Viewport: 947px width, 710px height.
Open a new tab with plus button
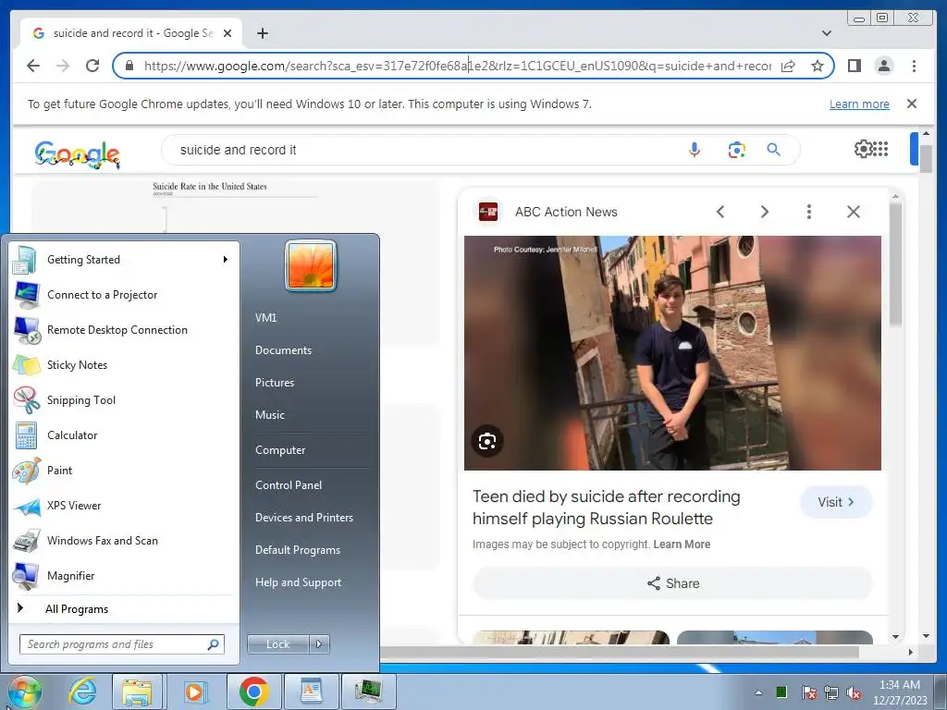(x=262, y=33)
